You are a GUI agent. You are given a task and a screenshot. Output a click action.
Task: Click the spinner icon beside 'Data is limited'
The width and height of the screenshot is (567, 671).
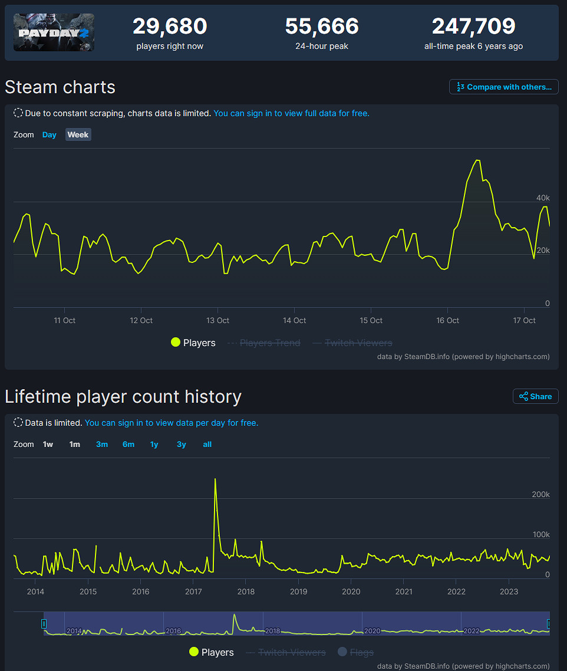coord(18,422)
